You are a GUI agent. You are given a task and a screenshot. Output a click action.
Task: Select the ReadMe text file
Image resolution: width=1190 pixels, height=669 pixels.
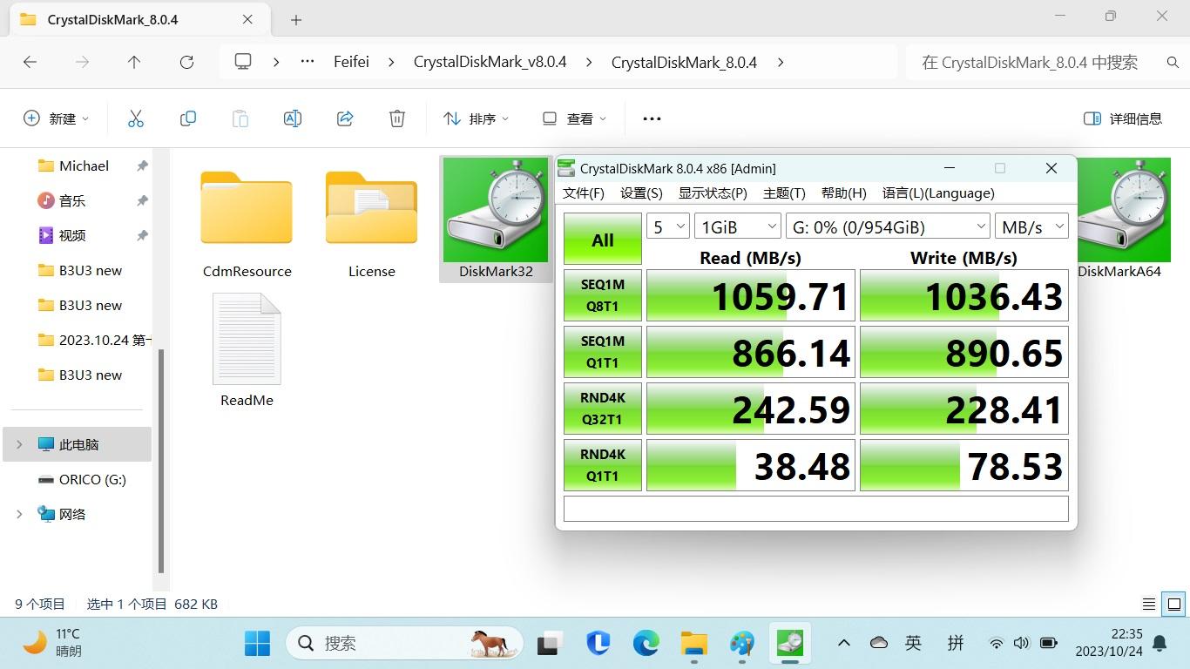247,350
